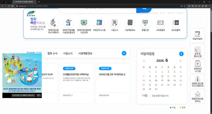Image resolution: width=212 pixels, height=114 pixels.
Task: Select June 14 in calendar
Action: 144,80
